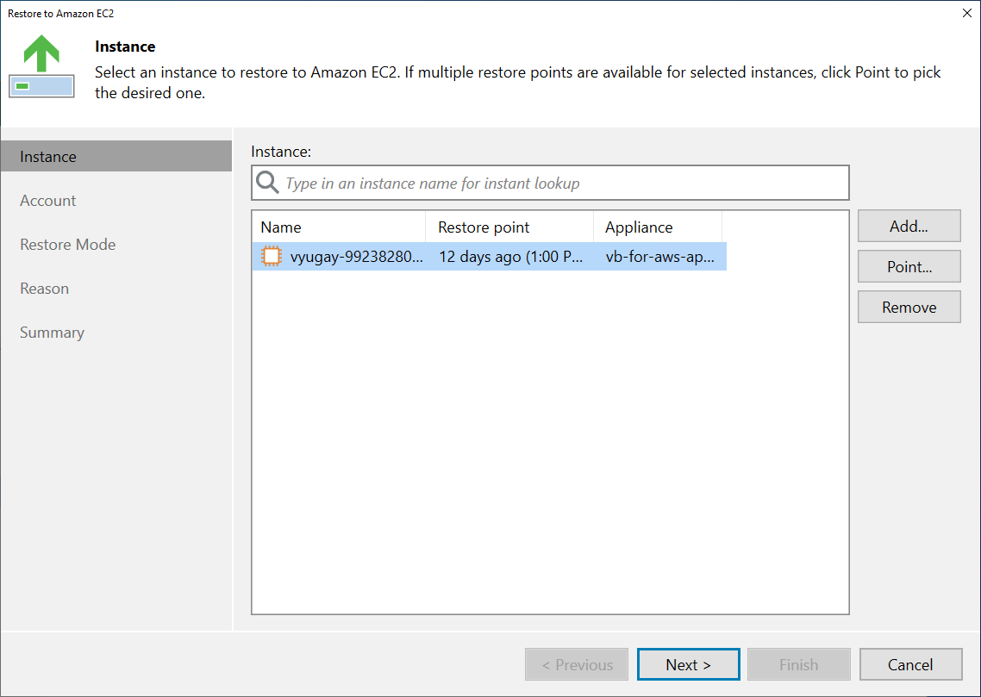Go to the Account wizard step
This screenshot has width=981, height=697.
click(x=47, y=200)
